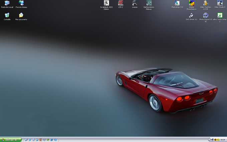Open the Favoris réseau icon
The image size is (227, 142).
pyautogui.click(x=21, y=3)
